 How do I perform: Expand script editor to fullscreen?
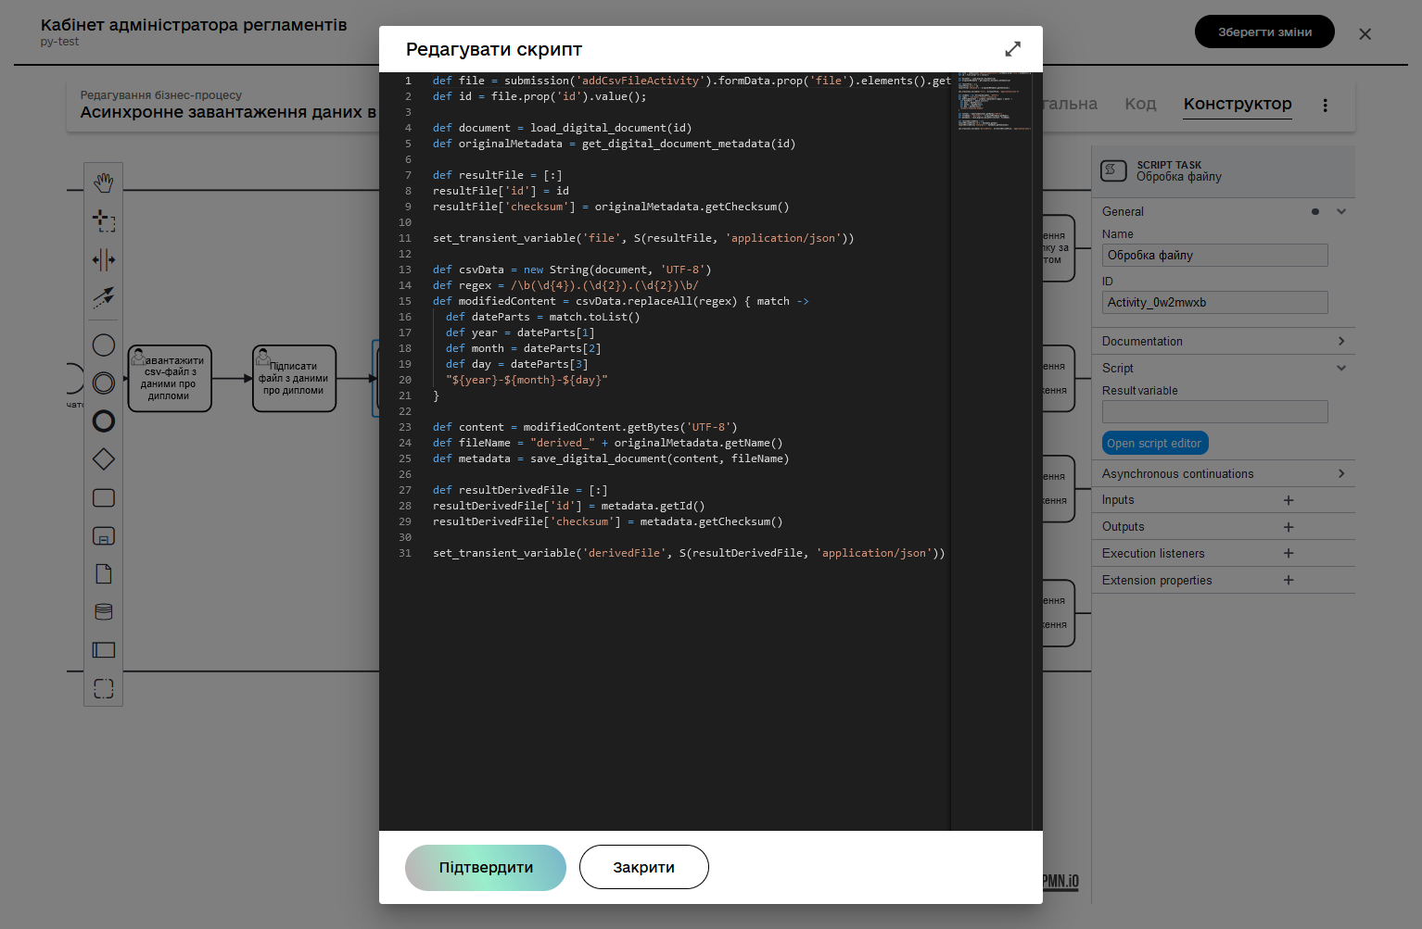point(1012,49)
